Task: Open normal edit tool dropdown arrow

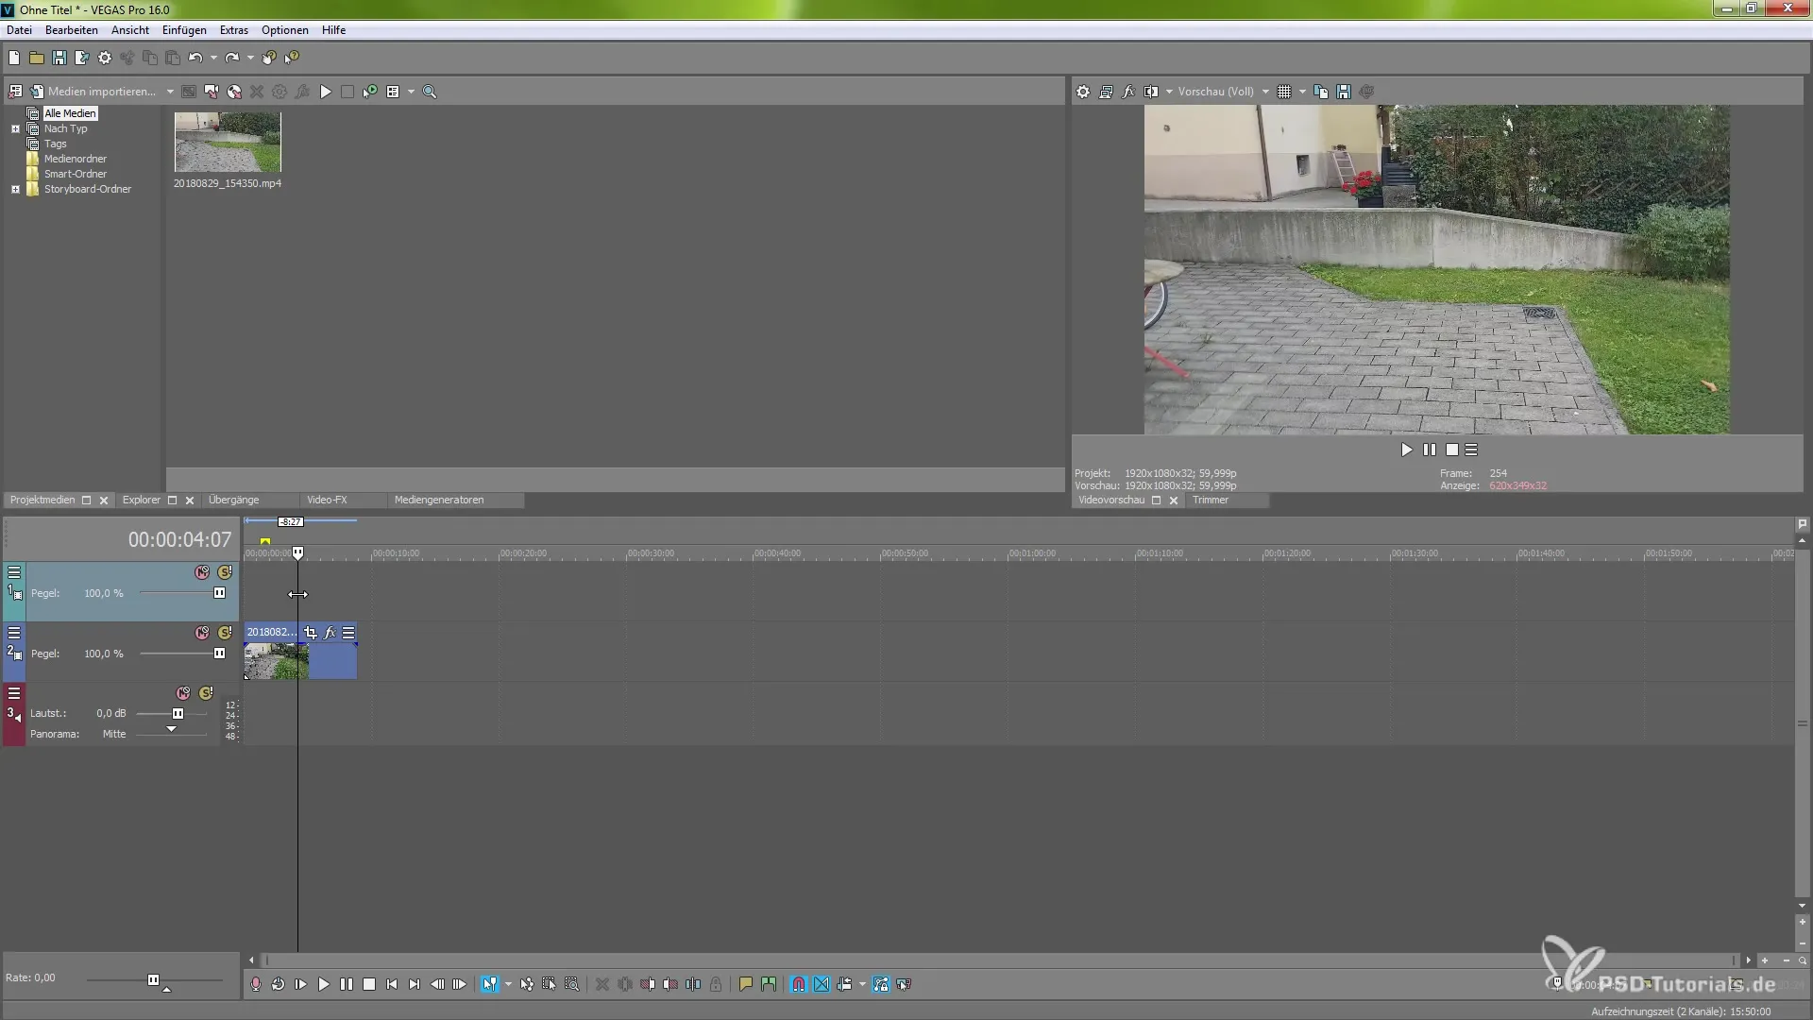Action: coord(508,984)
